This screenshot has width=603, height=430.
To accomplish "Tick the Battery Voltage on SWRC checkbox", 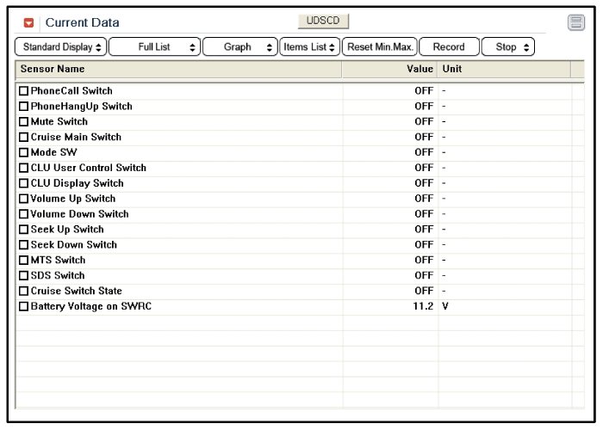I will [24, 307].
